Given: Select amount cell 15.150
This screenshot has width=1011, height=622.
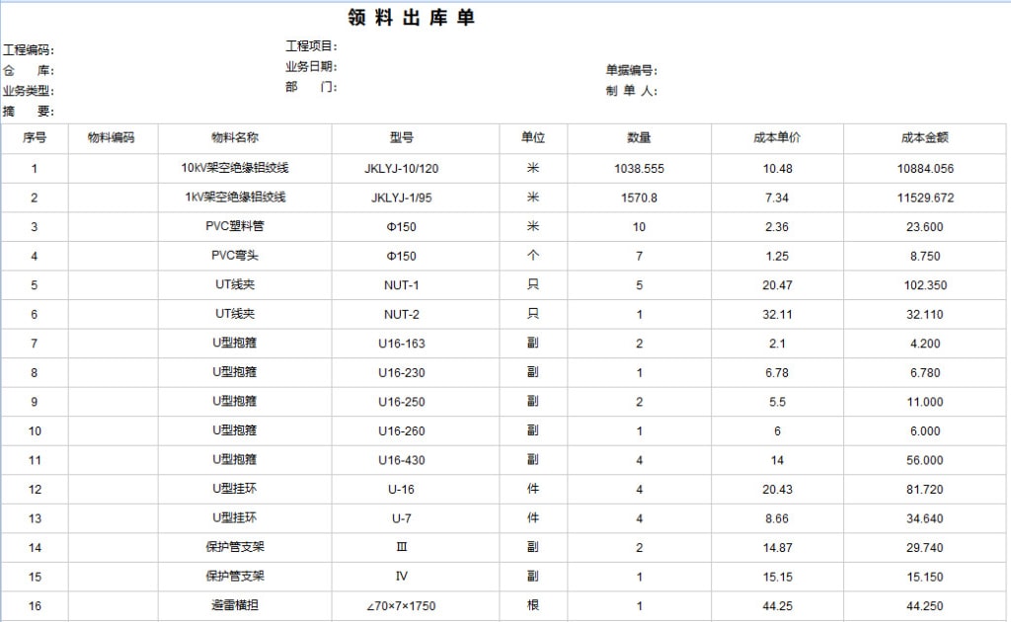Looking at the screenshot, I should point(924,577).
